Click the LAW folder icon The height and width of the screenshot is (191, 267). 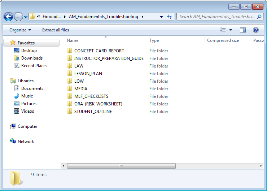coord(70,66)
